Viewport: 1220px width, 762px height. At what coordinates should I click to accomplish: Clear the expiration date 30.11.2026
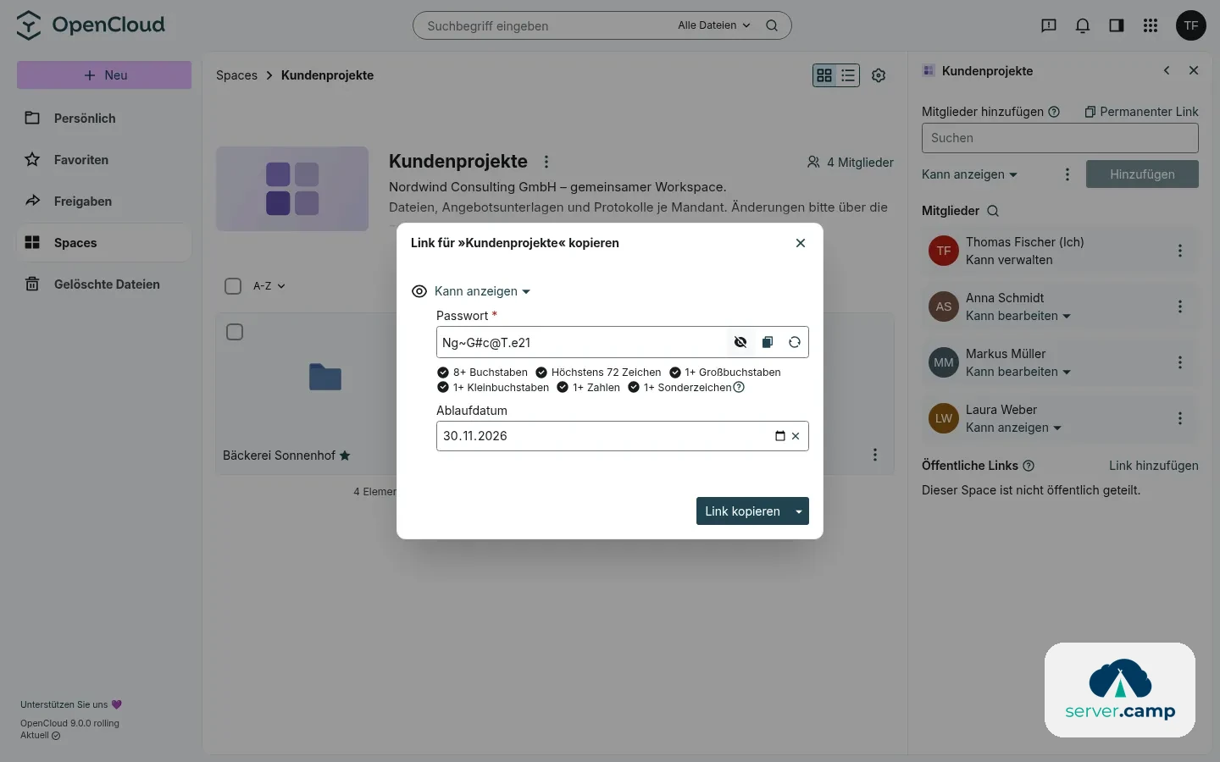[796, 436]
